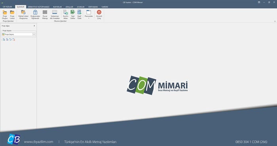The height and width of the screenshot is (146, 277).
Task: Select the Duvar Metrajı brick wall icon
Action: click(45, 12)
